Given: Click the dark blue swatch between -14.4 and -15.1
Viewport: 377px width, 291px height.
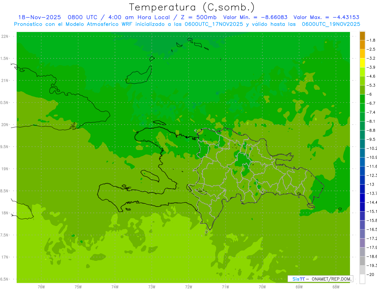Looking at the screenshot, I should pyautogui.click(x=362, y=207).
